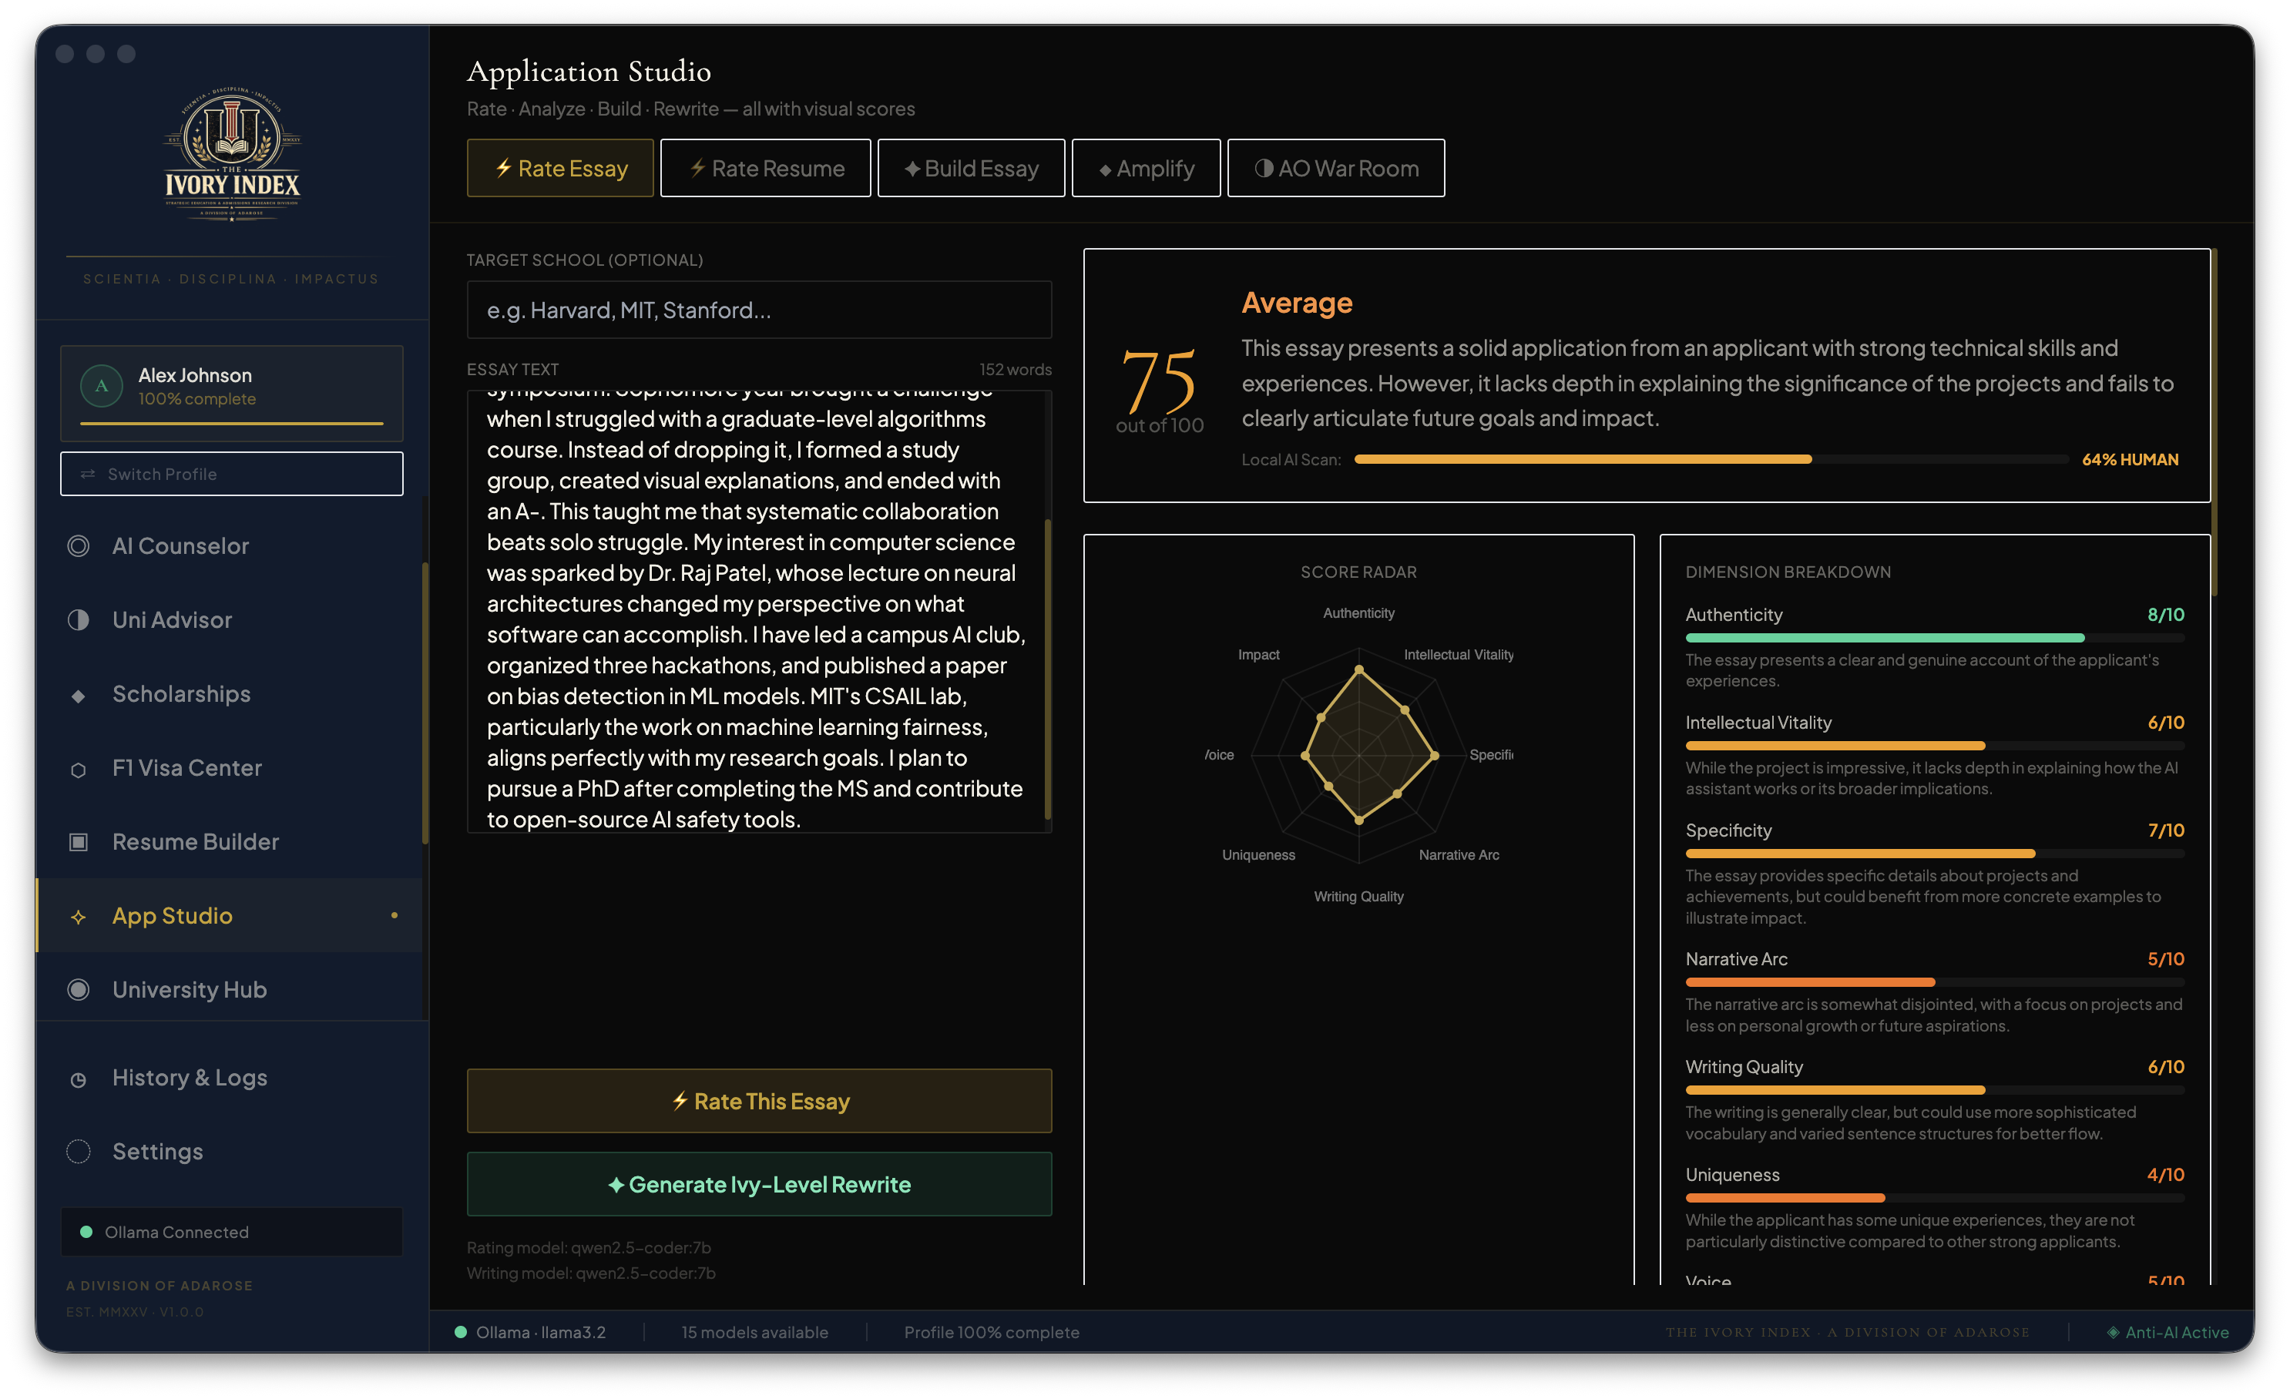Click the F1 Visa Center hexagon icon

tap(78, 770)
